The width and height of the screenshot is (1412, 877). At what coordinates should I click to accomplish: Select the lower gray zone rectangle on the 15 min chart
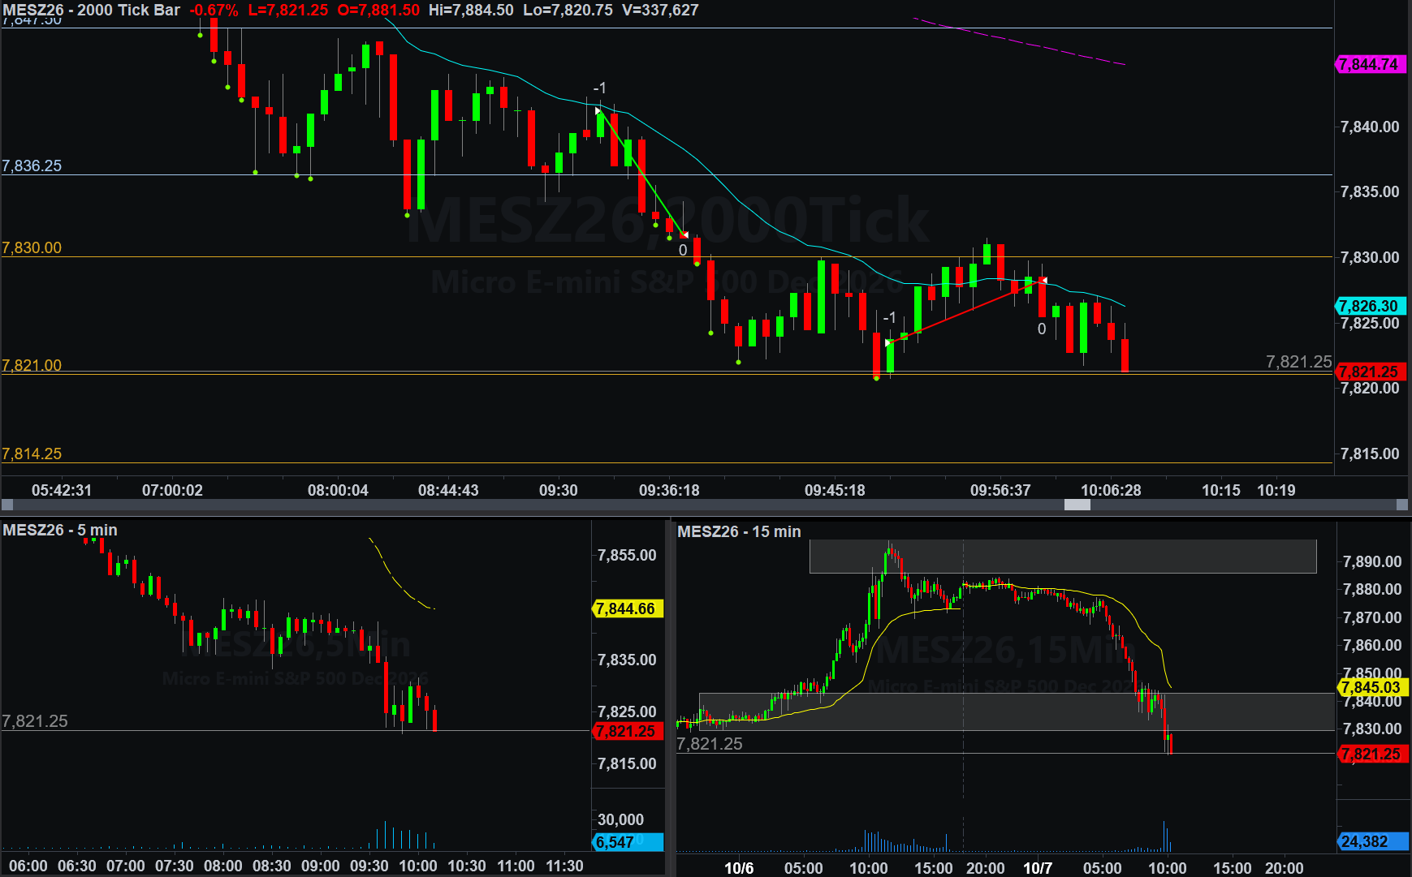point(1017,711)
